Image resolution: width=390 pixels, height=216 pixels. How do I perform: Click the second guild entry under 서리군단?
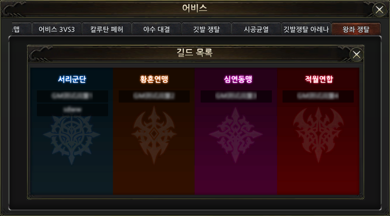pos(72,110)
